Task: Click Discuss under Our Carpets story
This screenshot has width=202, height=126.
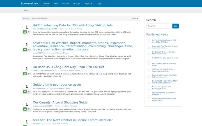Action: pos(74,106)
